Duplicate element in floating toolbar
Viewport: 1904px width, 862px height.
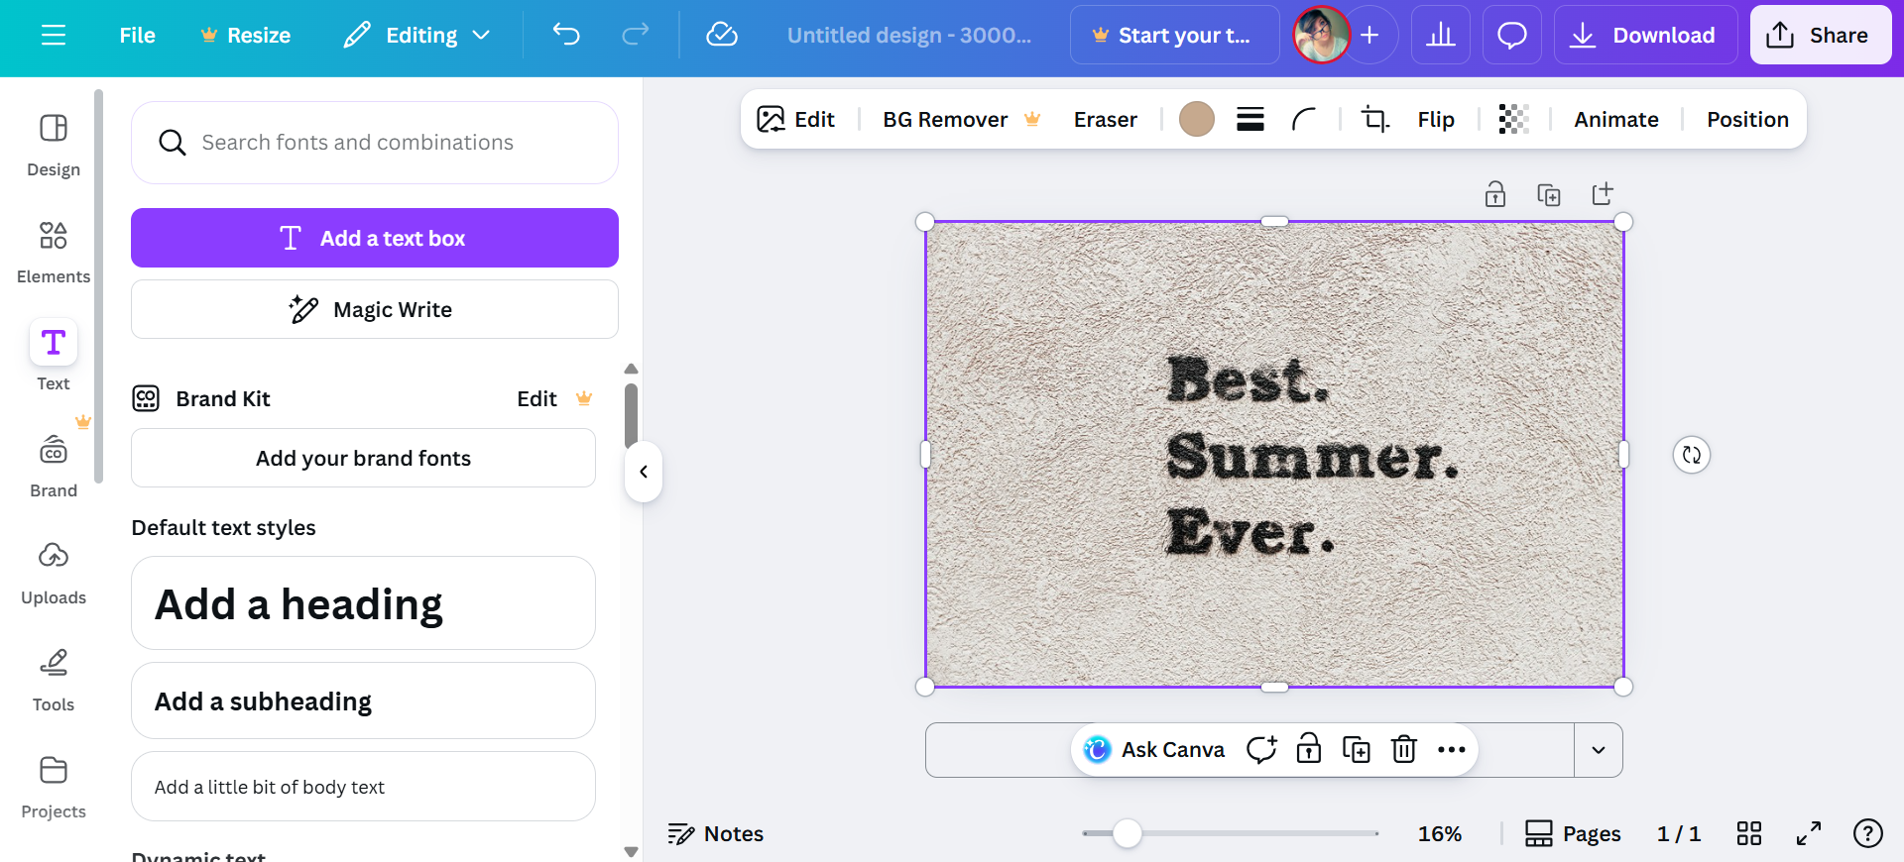[1357, 750]
